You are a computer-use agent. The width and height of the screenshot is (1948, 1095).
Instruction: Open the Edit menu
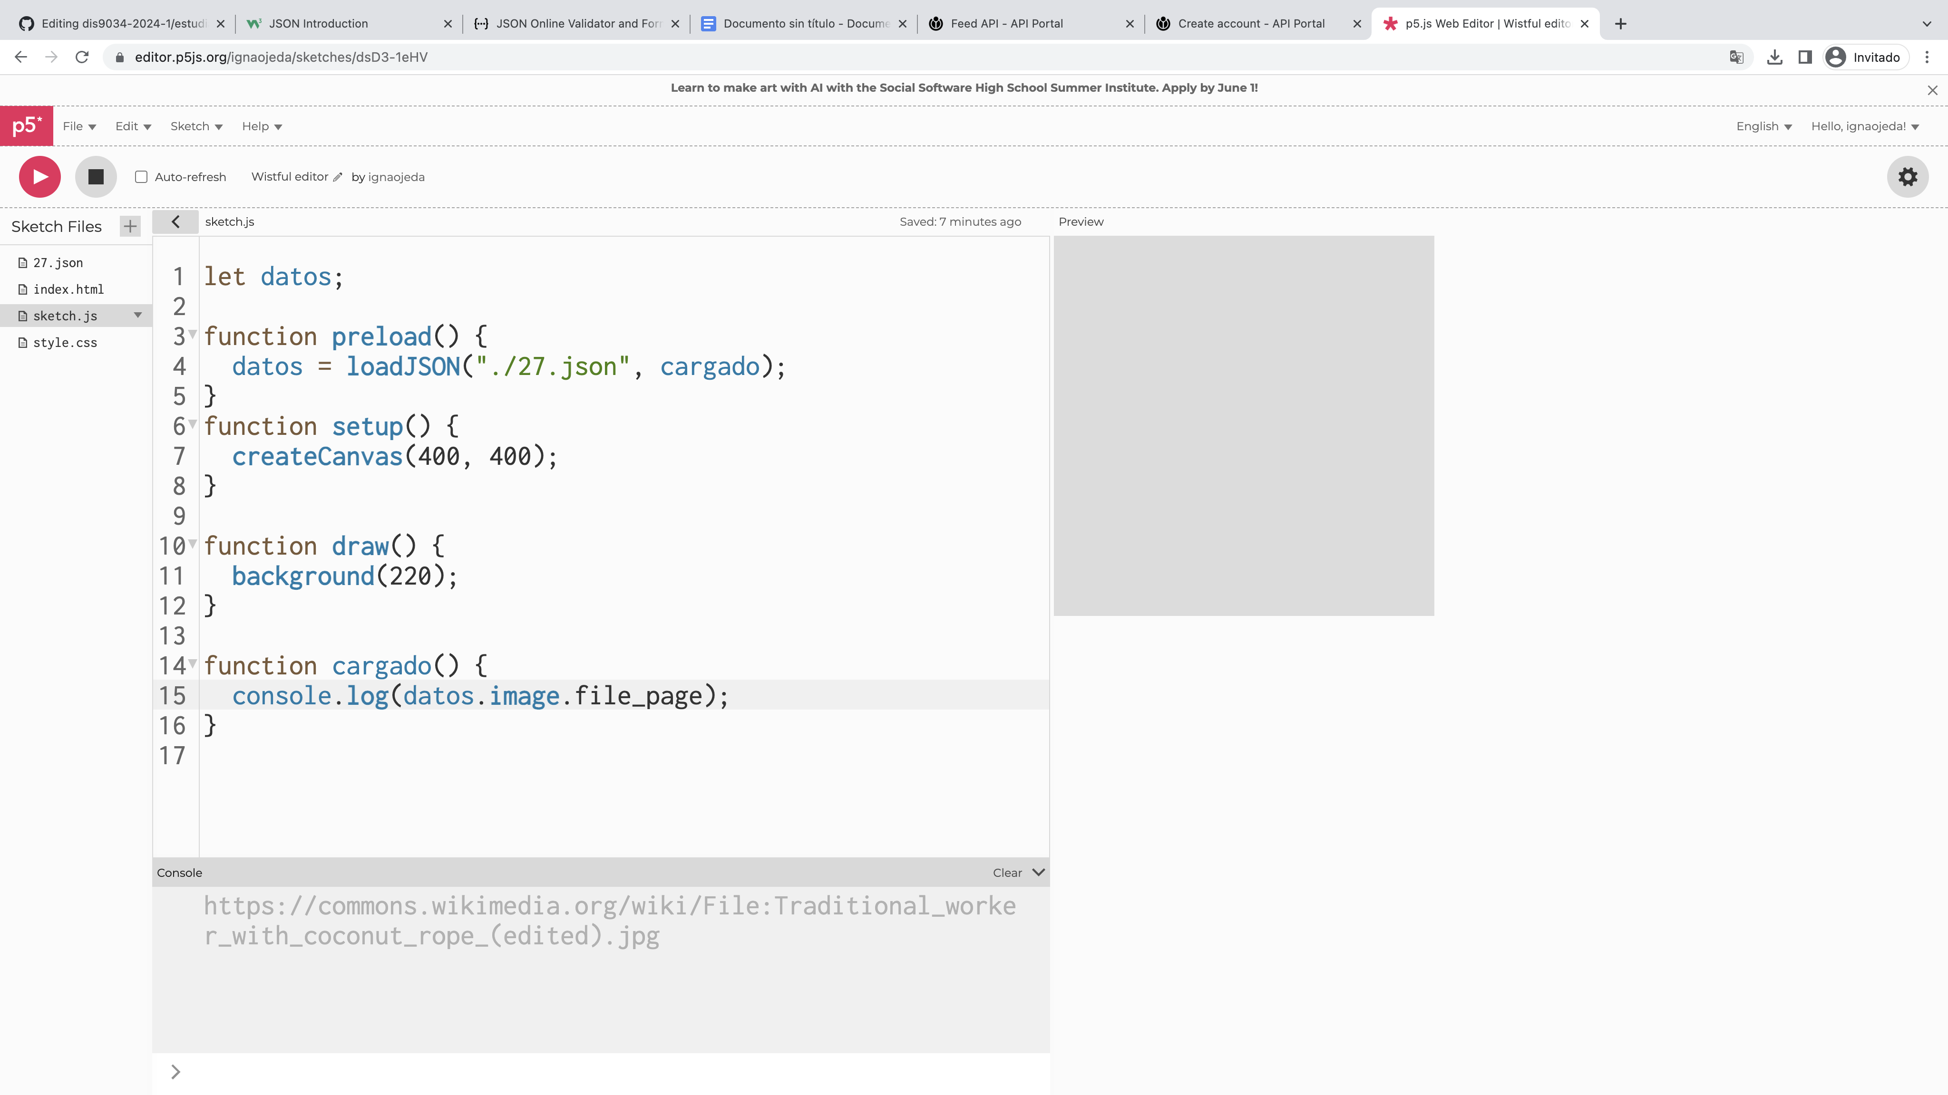[133, 126]
